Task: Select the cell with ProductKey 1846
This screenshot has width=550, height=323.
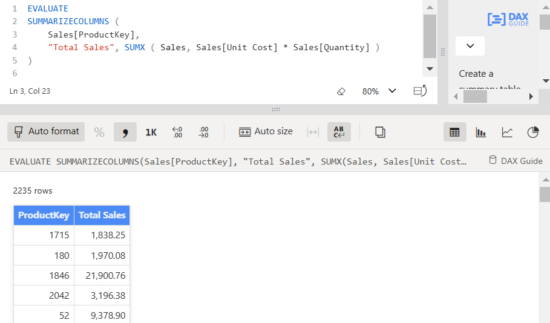Action: [x=44, y=275]
